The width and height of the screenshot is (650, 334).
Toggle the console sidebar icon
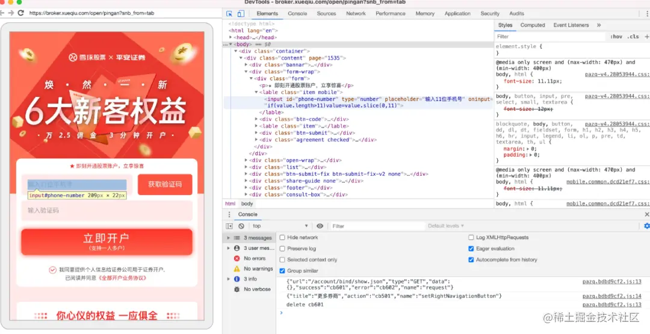(229, 226)
